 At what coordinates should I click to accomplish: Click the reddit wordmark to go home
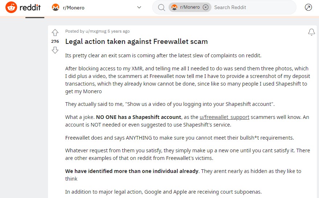point(31,7)
